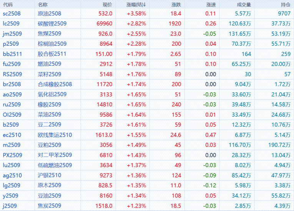The height and width of the screenshot is (211, 294).
Task: Select the 碳酸锂2509 contract name
Action: 52,23
